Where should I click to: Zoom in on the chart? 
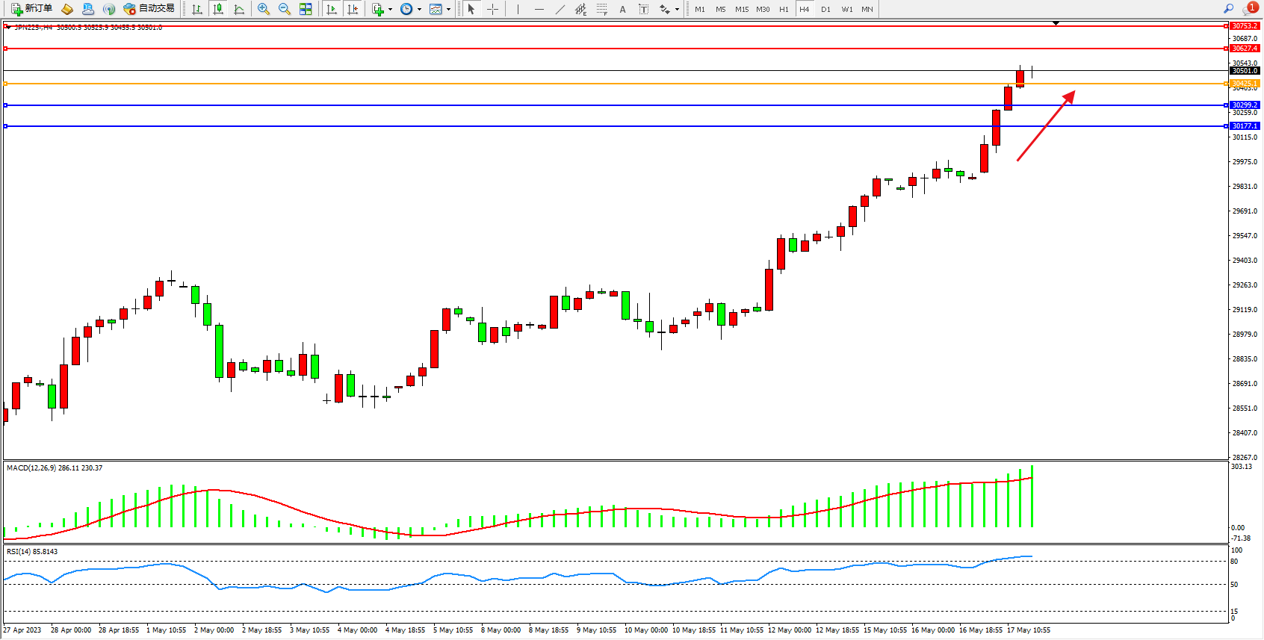pyautogui.click(x=264, y=9)
